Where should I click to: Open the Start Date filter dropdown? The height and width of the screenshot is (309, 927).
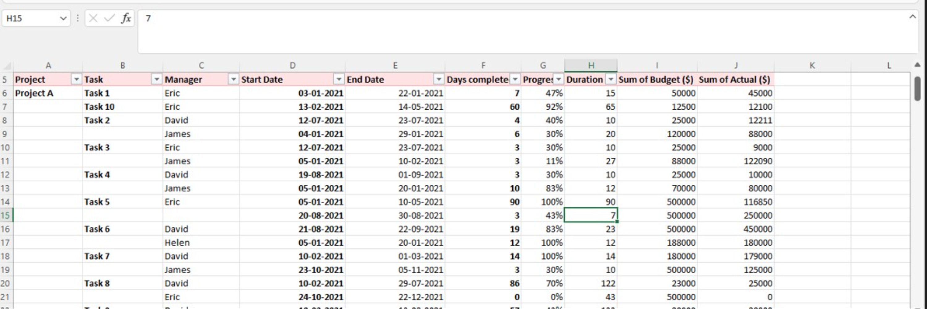click(339, 79)
